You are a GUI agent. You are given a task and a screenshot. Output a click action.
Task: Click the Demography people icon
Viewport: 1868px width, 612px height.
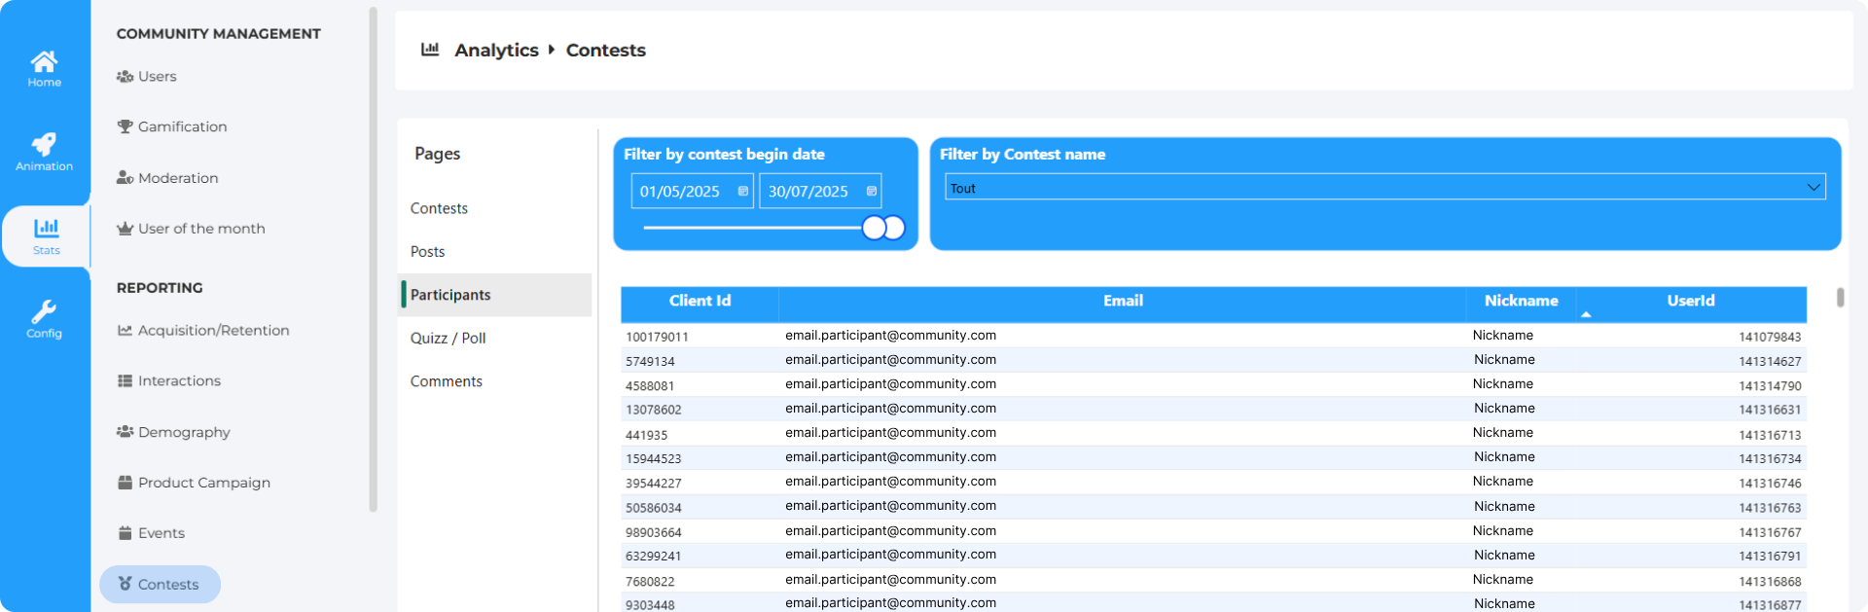pos(125,432)
